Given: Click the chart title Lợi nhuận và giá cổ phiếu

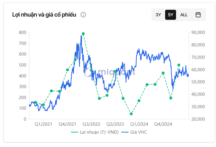Looking at the screenshot, I should point(44,15).
